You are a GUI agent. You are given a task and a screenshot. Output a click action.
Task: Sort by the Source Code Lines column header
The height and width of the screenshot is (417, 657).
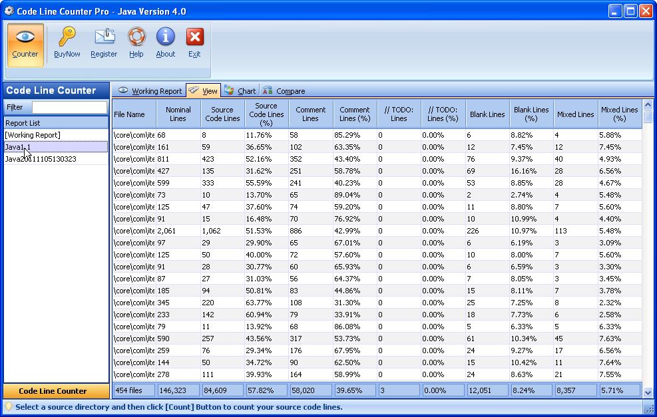click(222, 114)
